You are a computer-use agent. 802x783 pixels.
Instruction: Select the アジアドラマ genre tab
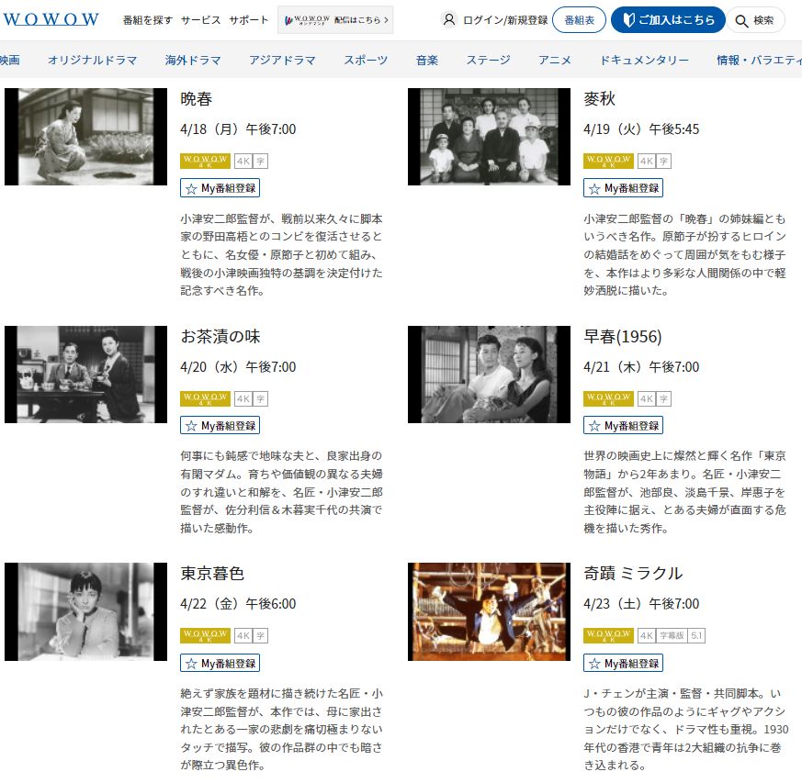pyautogui.click(x=282, y=60)
